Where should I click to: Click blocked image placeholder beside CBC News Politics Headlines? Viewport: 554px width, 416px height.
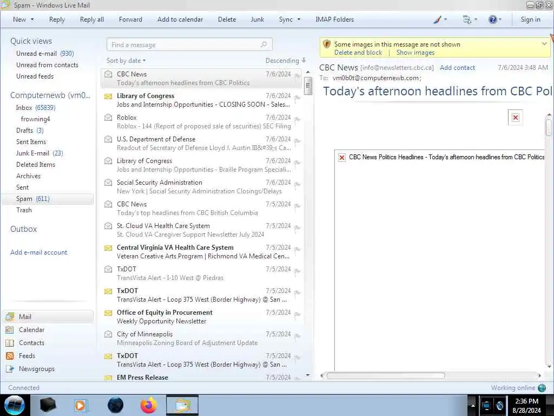click(x=342, y=158)
